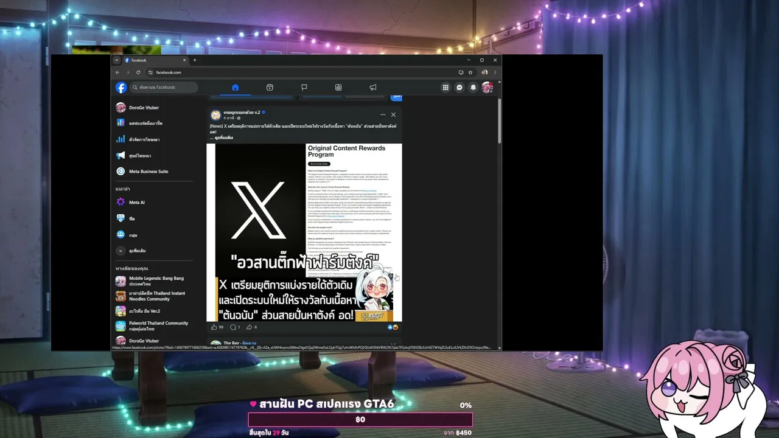Go forward in the browser
Screen dimensions: 779x438
click(128, 72)
